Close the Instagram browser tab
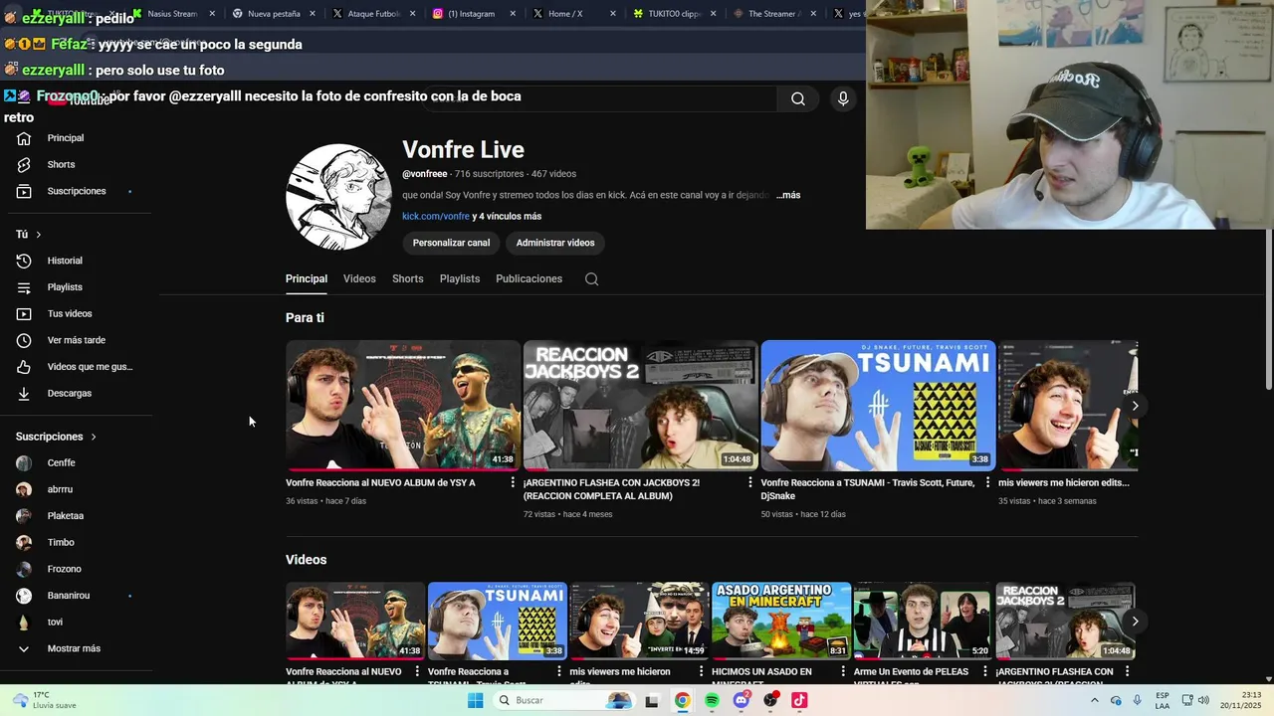Screen dimensions: 1274x716 [x=513, y=14]
